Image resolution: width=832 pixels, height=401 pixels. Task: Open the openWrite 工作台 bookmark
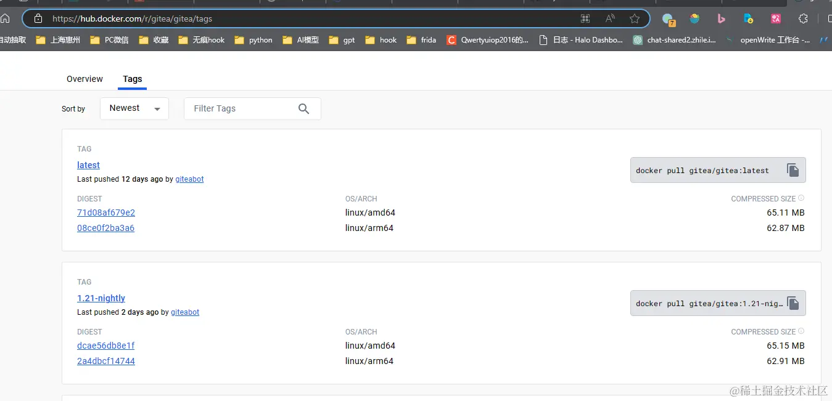click(x=768, y=40)
